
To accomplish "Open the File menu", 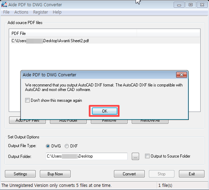I will click(x=6, y=12).
